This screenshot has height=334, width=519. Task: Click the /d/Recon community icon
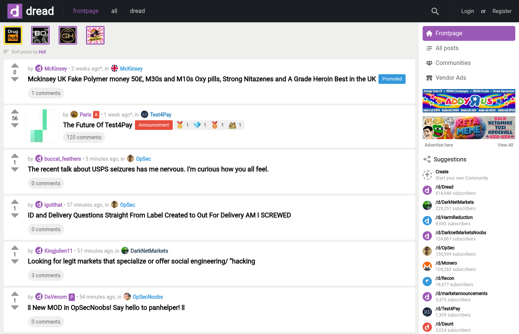click(x=427, y=281)
